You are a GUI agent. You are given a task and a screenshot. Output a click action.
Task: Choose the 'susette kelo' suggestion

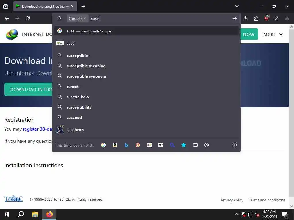click(146, 97)
